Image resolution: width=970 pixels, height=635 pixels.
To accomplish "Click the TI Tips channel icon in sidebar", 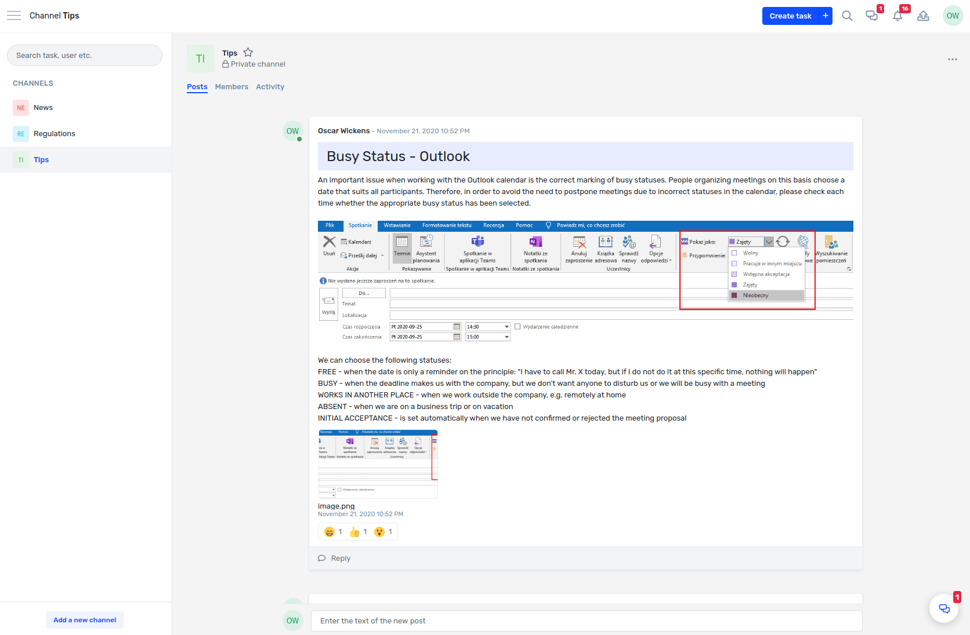I will (21, 160).
